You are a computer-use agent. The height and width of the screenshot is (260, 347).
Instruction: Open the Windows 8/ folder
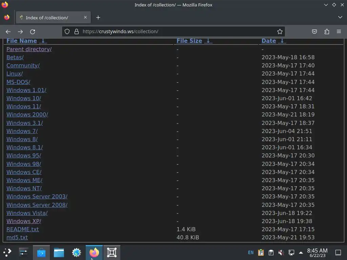pos(22,139)
